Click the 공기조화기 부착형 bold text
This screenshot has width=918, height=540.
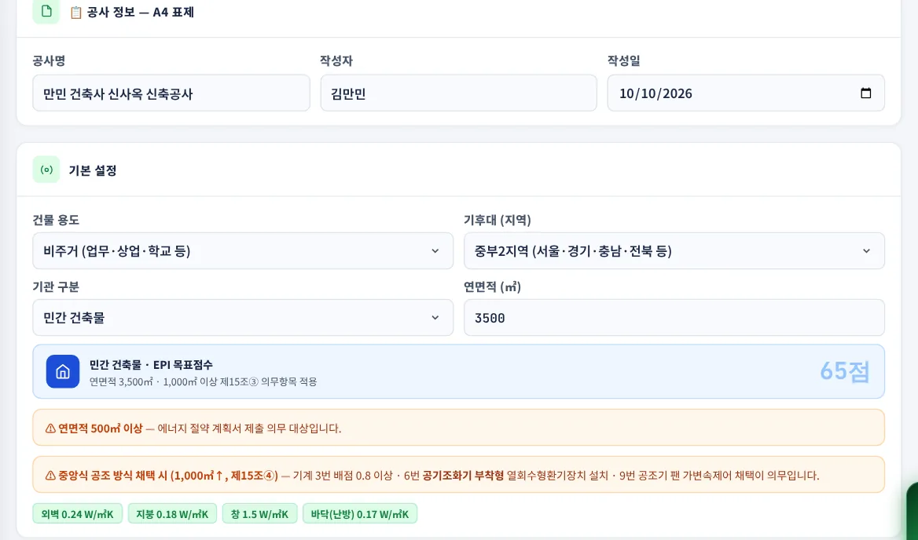pos(464,475)
